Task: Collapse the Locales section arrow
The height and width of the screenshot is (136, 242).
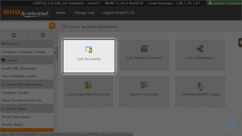Action: tap(49, 60)
